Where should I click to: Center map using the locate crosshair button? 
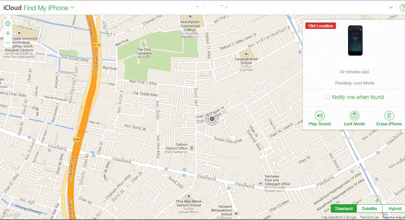coord(8,23)
